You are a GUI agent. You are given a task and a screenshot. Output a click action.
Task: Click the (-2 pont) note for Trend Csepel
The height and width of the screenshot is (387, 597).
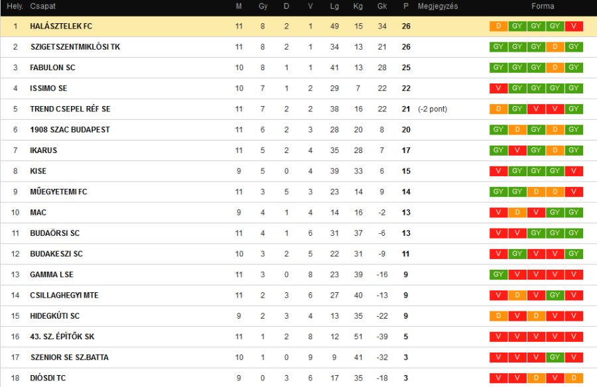[x=432, y=109]
